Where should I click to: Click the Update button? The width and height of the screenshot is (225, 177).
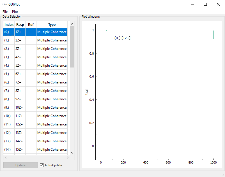(20, 165)
